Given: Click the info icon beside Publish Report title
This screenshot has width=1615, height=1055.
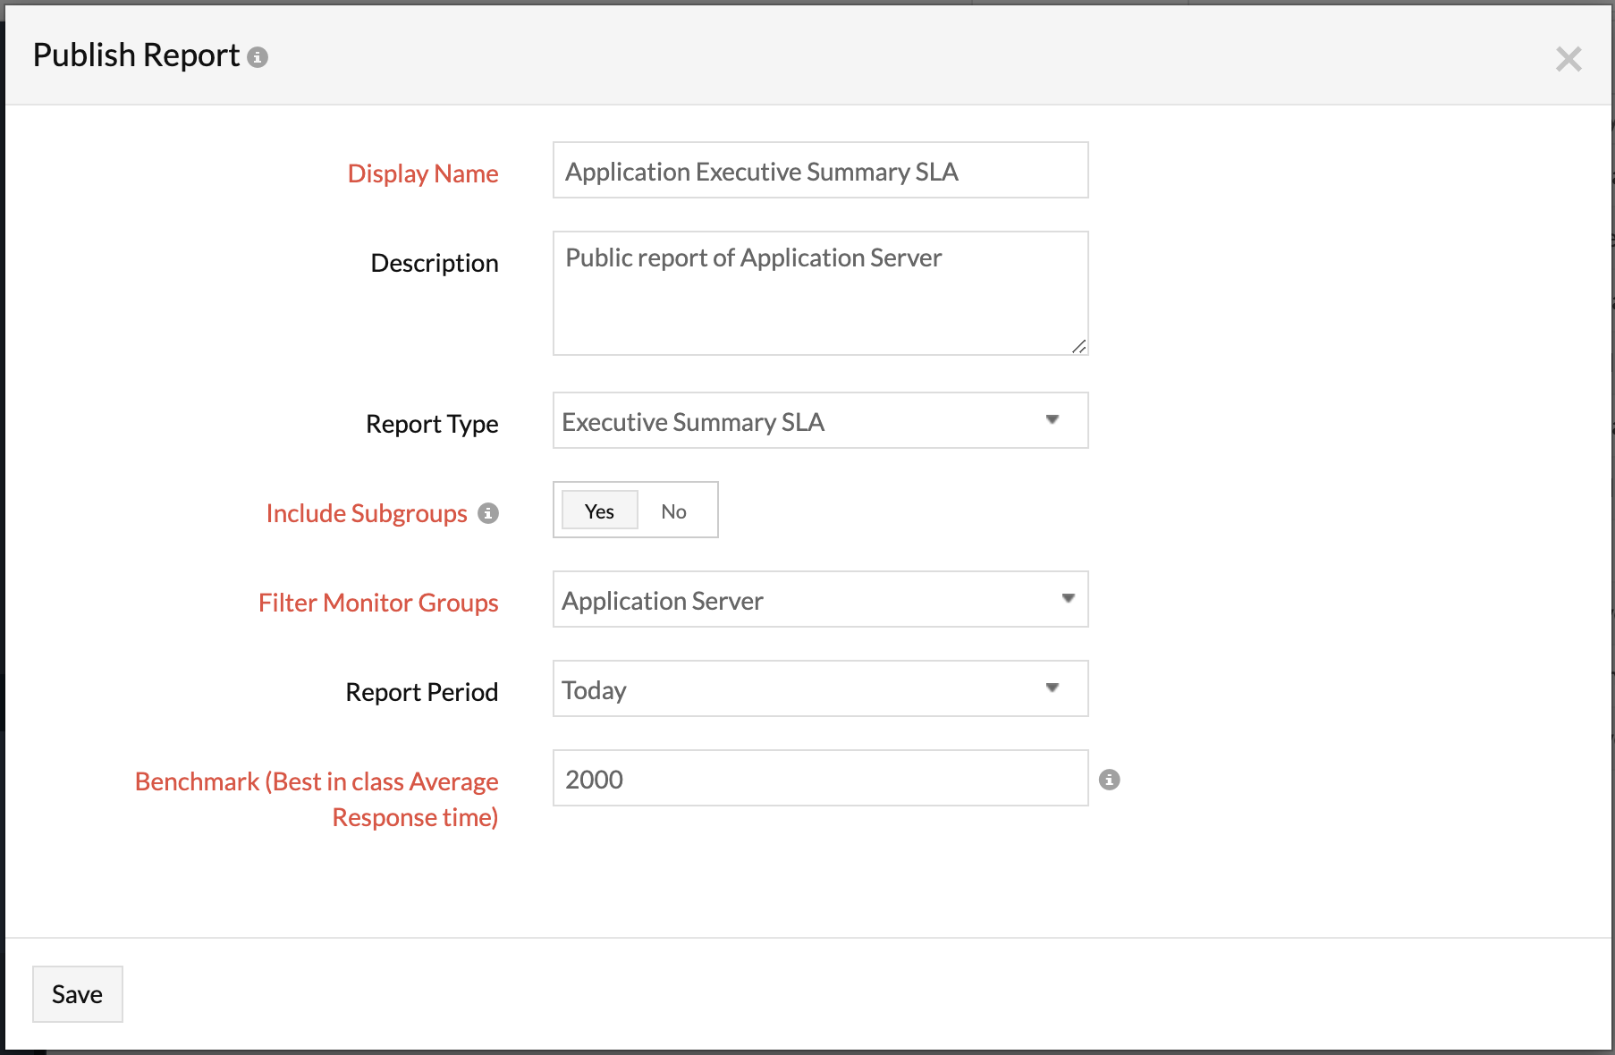Looking at the screenshot, I should pos(258,57).
